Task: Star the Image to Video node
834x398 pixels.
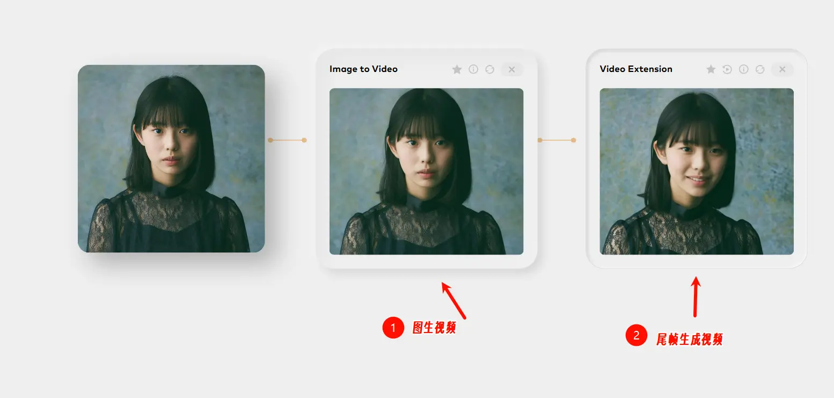Action: 457,69
